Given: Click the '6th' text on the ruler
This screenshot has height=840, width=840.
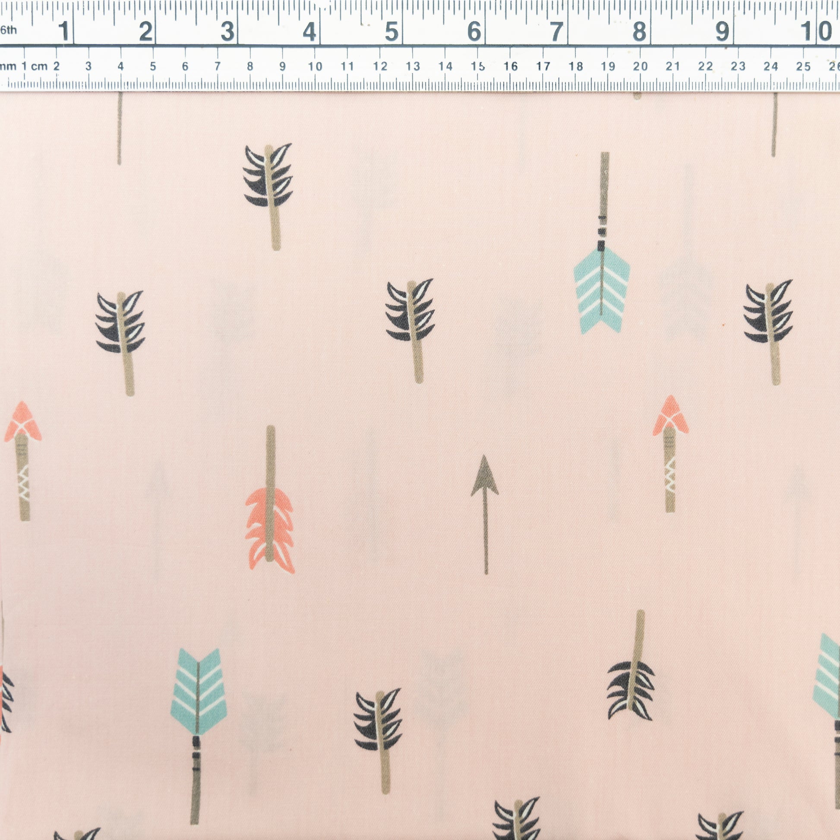Looking at the screenshot, I should click(x=8, y=30).
